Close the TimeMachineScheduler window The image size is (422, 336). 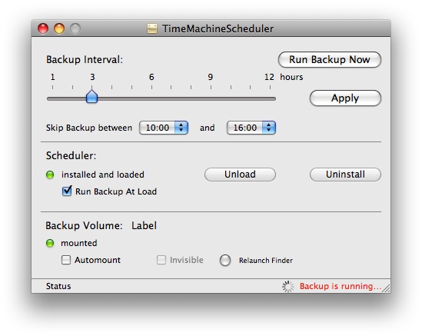tap(43, 28)
